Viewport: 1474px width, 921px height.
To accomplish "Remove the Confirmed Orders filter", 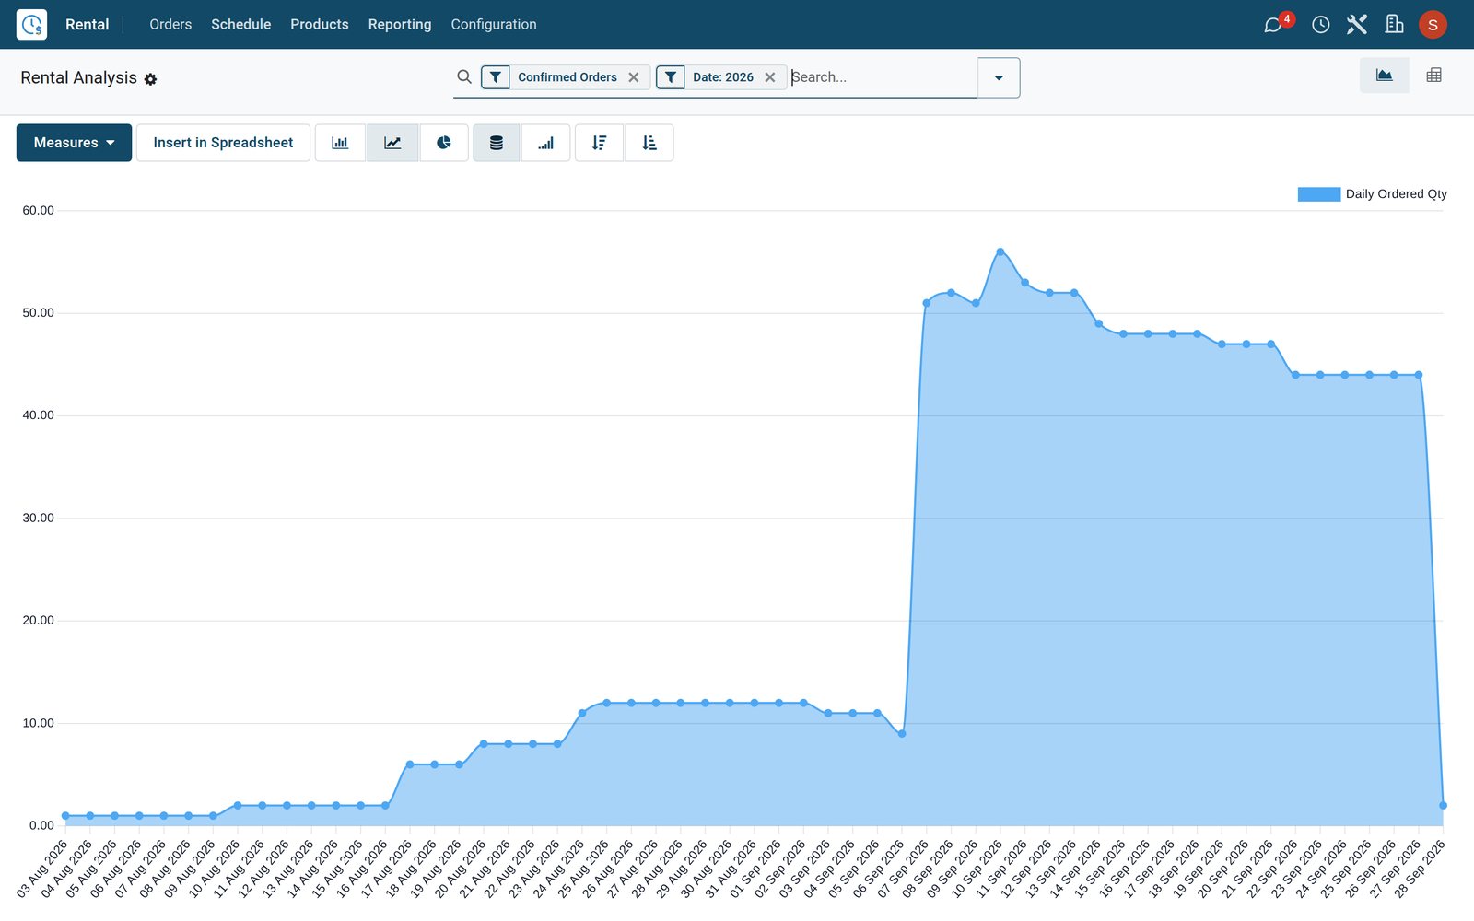I will tap(634, 77).
